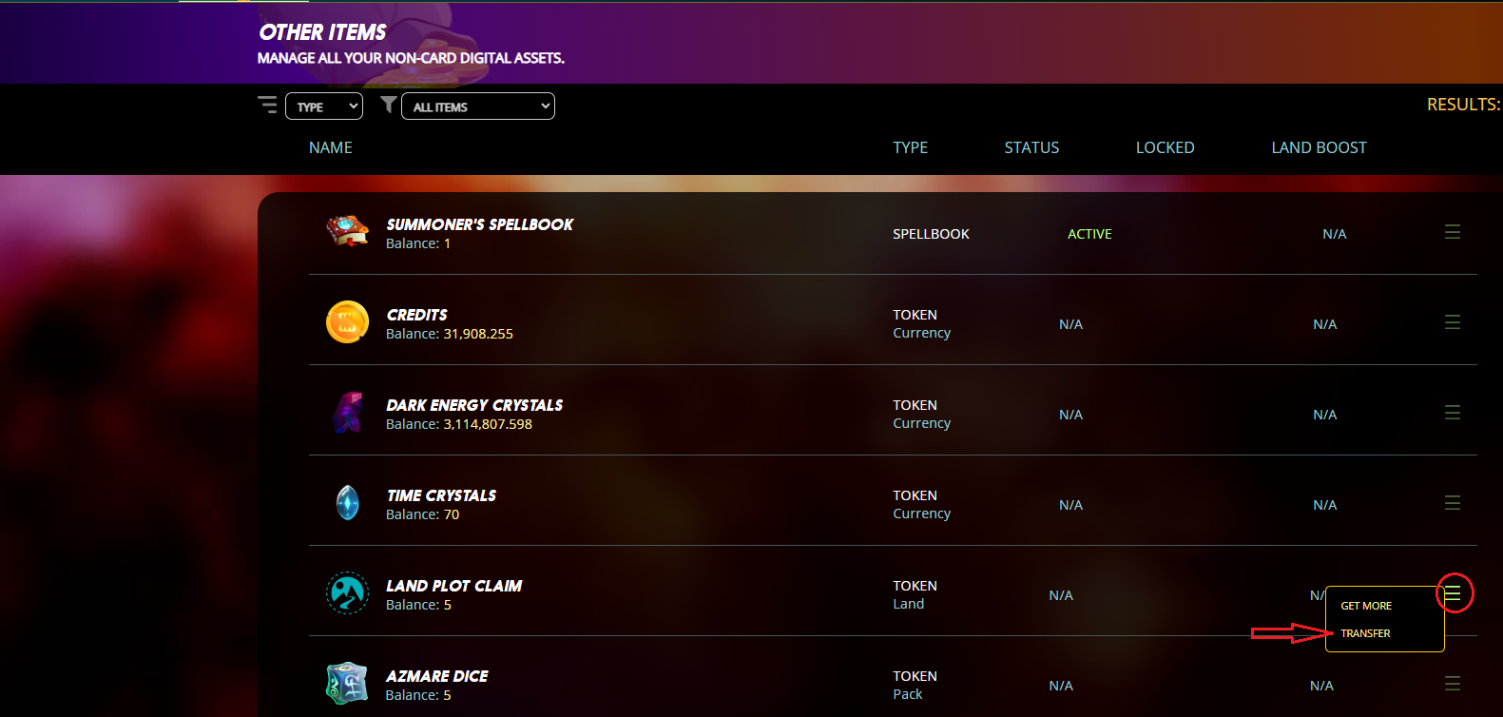This screenshot has width=1503, height=717.
Task: Click the Dark Energy Crystals purple crystal icon
Action: click(348, 412)
